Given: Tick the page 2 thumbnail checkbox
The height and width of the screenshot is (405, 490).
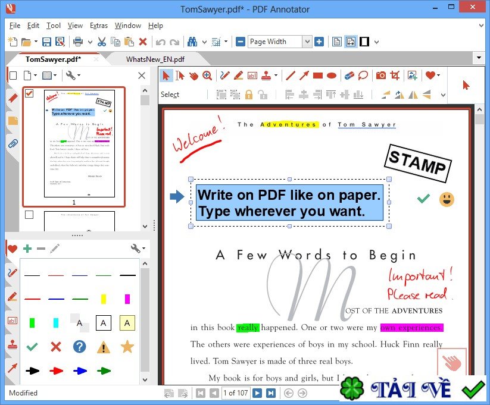Looking at the screenshot, I should coord(29,215).
